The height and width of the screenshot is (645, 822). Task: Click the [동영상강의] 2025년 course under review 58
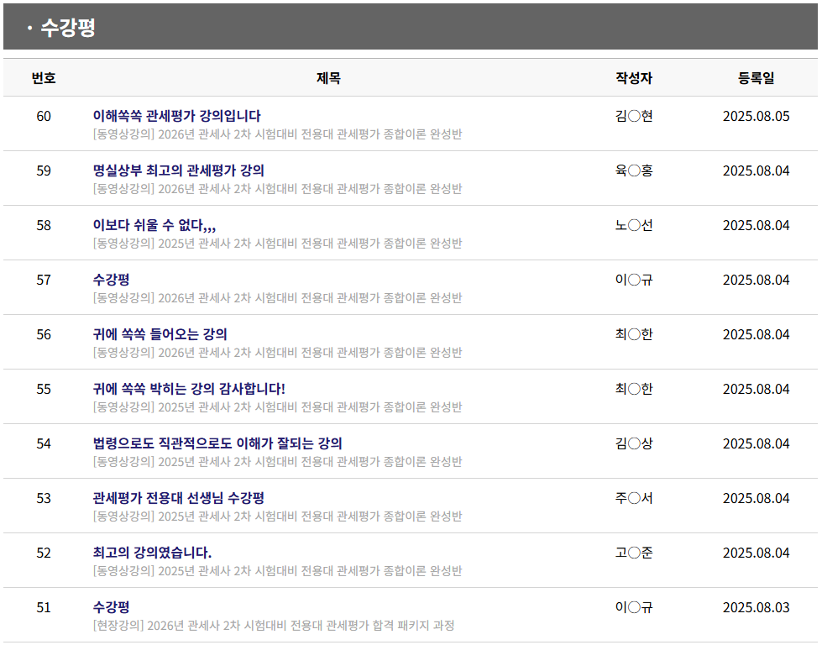coord(277,244)
